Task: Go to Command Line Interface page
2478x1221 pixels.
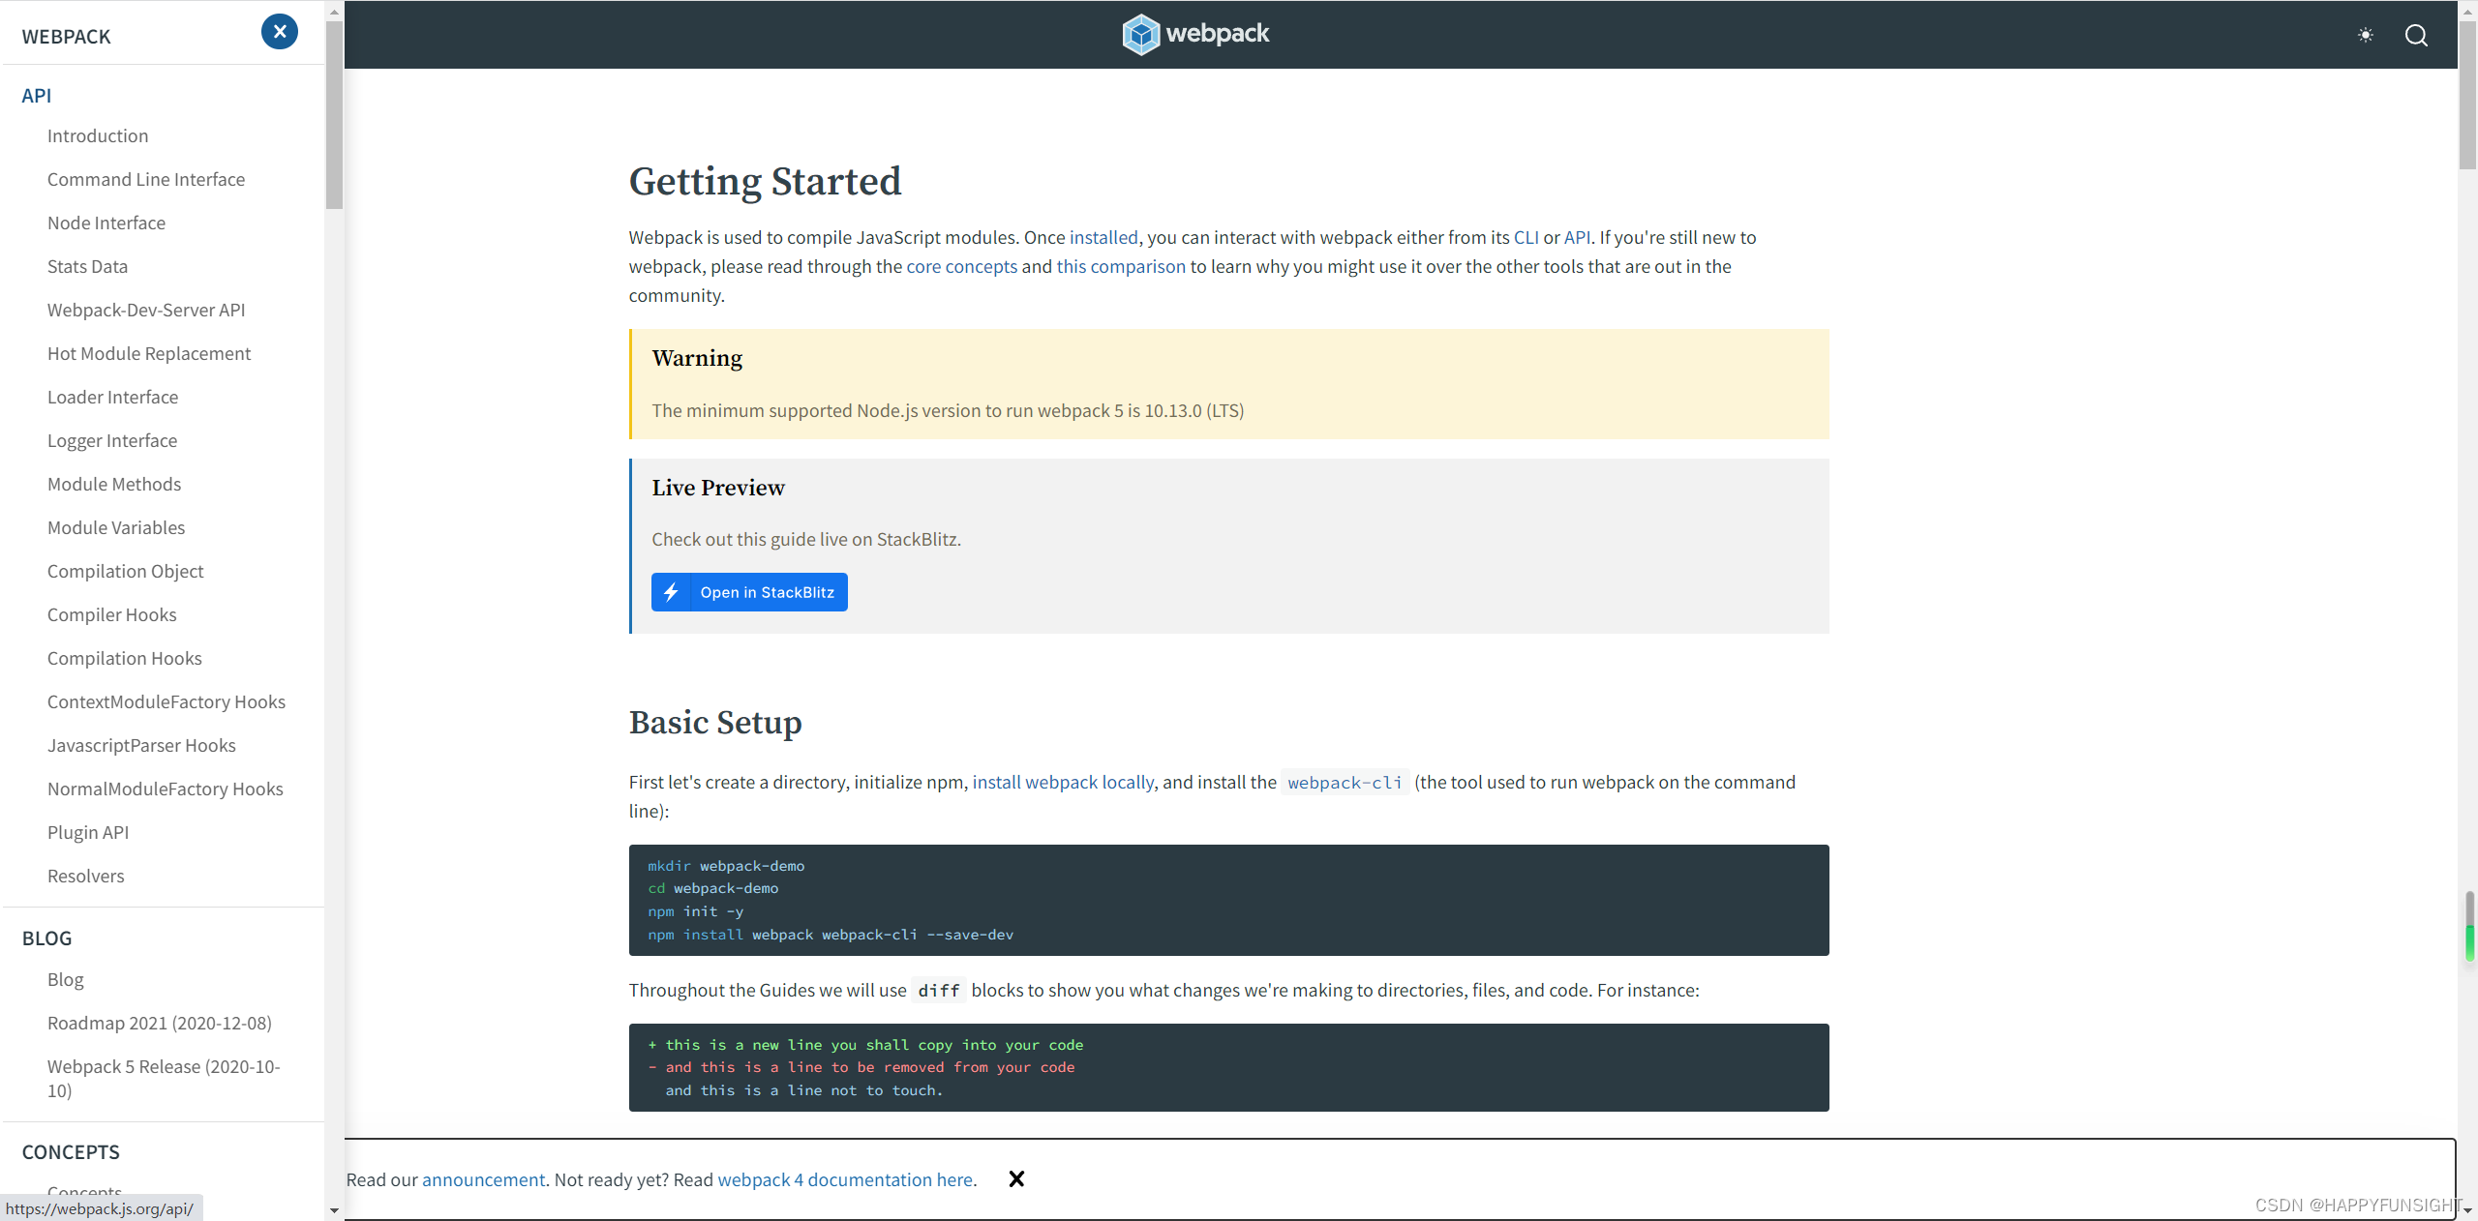Action: (146, 179)
